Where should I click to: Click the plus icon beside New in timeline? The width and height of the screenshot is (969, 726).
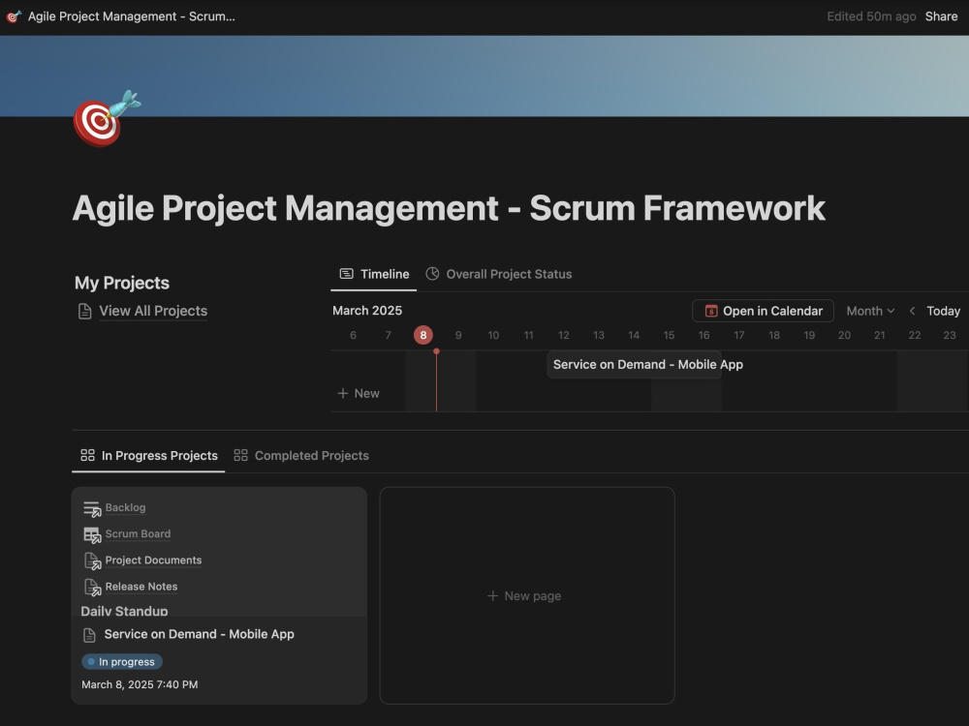tap(343, 393)
